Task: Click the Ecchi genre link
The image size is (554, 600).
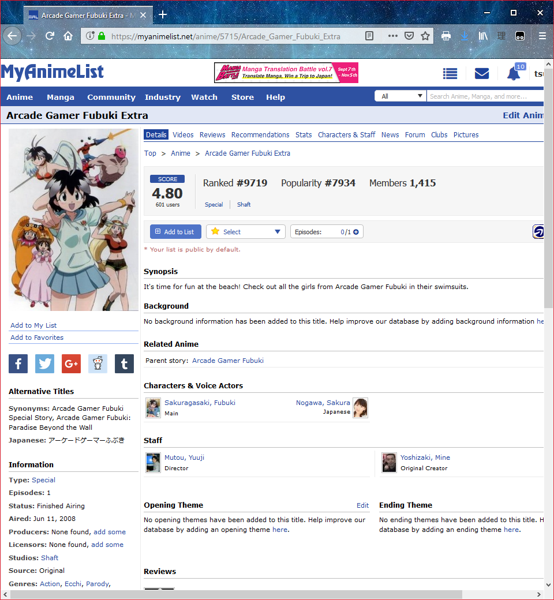Action: (73, 584)
